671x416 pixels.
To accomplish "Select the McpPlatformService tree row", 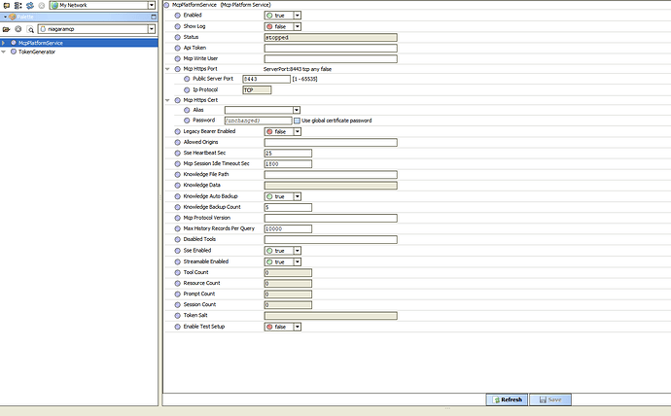I will pos(79,43).
